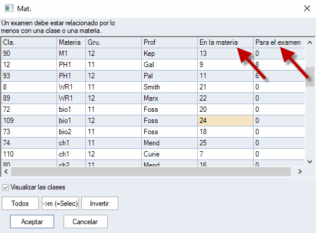The height and width of the screenshot is (233, 316).
Task: Click the Todos button
Action: (20, 204)
